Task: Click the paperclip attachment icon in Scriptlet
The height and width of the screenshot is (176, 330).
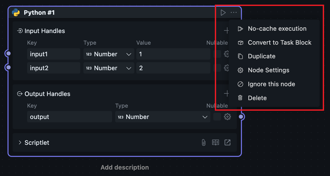Action: pos(204,142)
